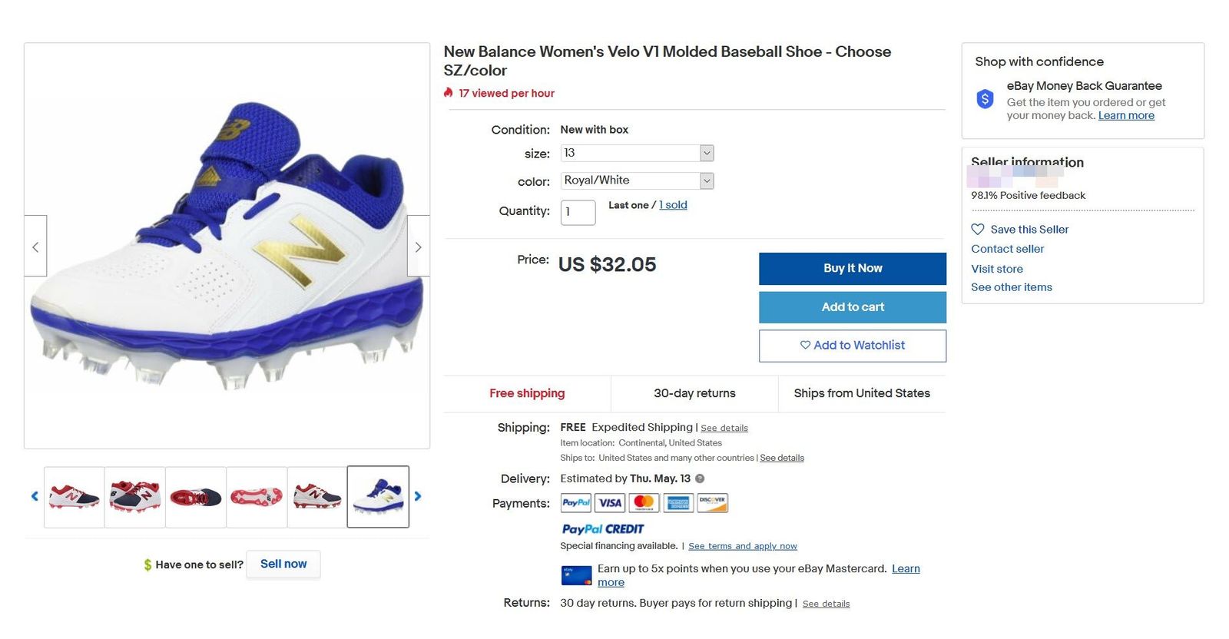
Task: Click the eBay Mastercard card image
Action: (x=575, y=574)
